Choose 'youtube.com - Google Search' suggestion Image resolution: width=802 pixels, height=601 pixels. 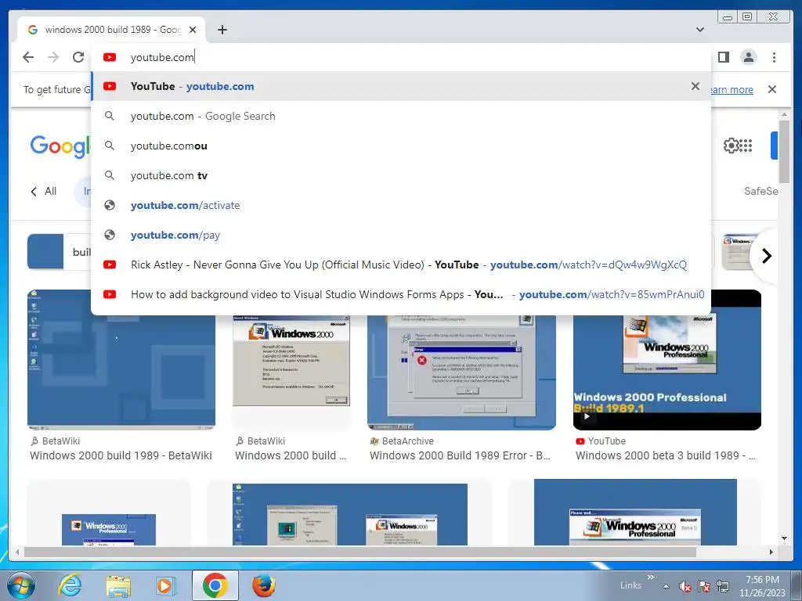click(x=401, y=116)
